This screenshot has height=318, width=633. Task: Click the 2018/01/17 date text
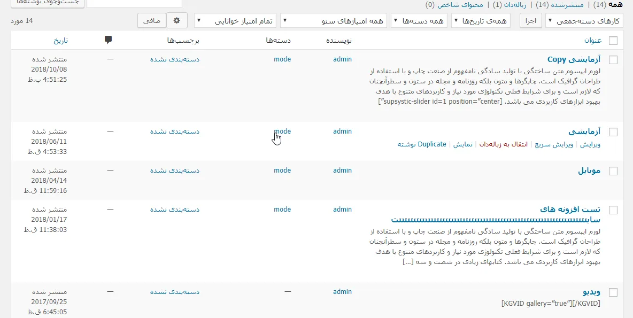coord(49,220)
